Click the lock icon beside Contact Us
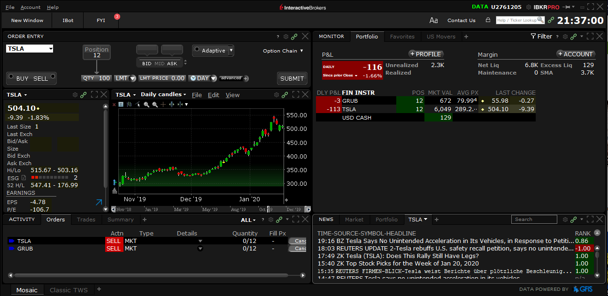This screenshot has width=608, height=296. pyautogui.click(x=488, y=20)
